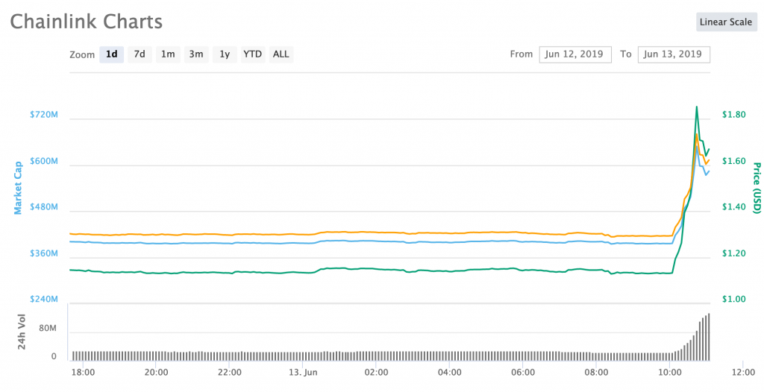764x392 pixels.
Task: Click the YTD zoom button
Action: [253, 54]
